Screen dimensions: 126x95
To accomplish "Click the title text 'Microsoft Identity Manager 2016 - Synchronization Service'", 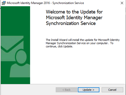I will 45,3.
